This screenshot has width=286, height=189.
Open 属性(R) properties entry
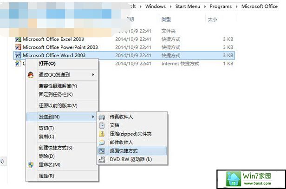point(62,176)
